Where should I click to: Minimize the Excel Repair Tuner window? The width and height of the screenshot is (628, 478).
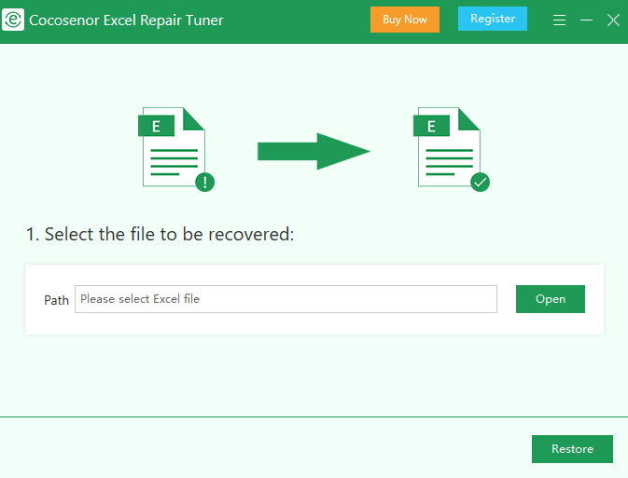click(586, 20)
